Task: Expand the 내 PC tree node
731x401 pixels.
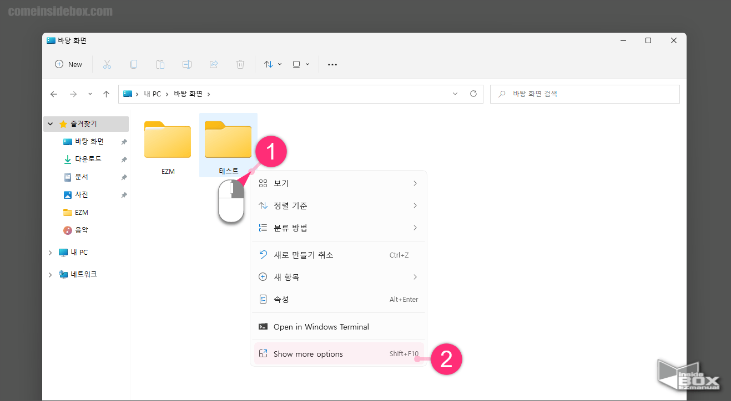Action: pos(51,253)
